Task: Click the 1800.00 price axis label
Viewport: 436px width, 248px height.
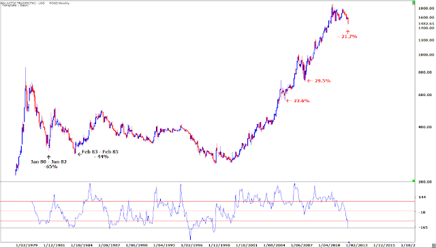Action: pos(426,8)
